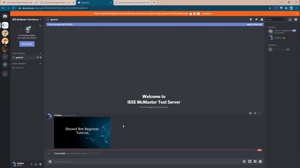Add a new voice channel with plus
The height and width of the screenshot is (168, 300).
(x=40, y=63)
